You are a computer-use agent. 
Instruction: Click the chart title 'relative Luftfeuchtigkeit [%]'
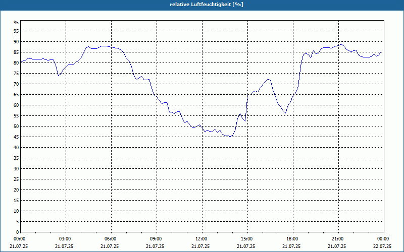pyautogui.click(x=207, y=5)
